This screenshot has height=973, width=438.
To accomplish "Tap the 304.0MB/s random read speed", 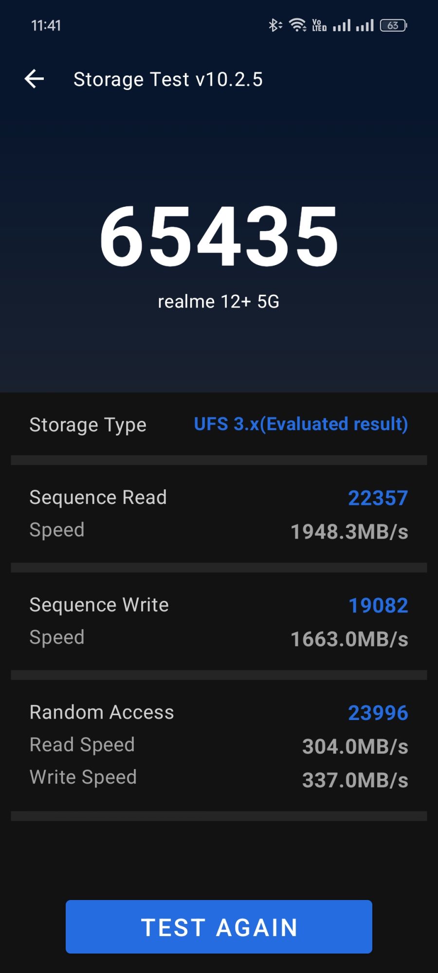I will pos(355,747).
